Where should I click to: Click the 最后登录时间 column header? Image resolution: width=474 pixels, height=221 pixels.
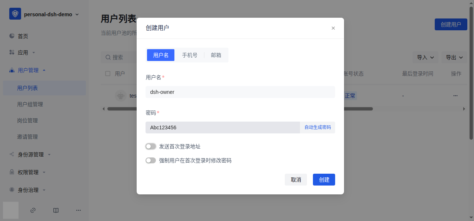point(418,74)
